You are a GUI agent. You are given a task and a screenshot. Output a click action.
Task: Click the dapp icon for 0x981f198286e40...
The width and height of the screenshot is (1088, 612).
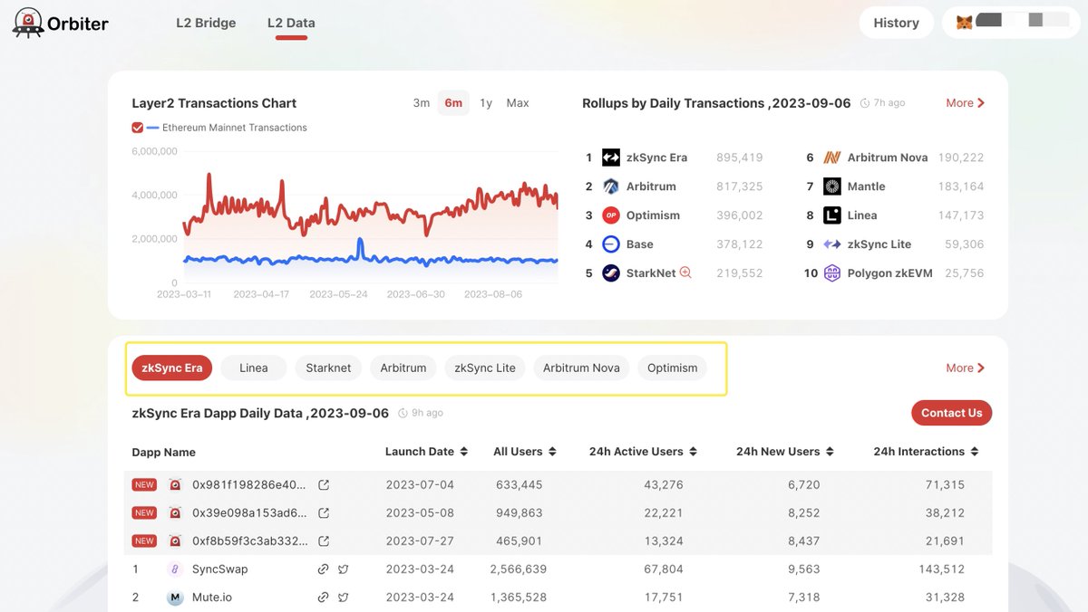click(x=175, y=484)
